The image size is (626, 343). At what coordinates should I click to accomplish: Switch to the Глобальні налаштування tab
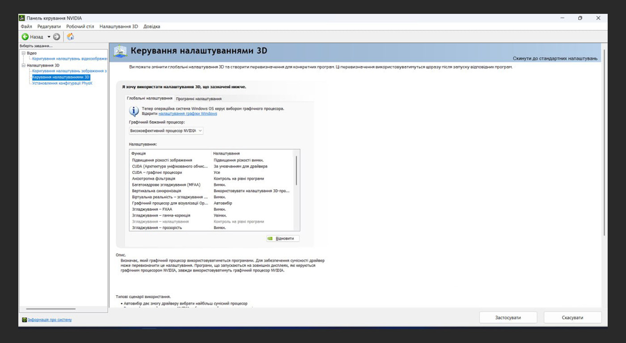[x=149, y=98]
